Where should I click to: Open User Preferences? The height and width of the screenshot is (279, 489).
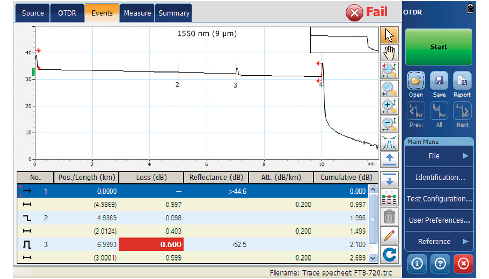[x=439, y=220]
